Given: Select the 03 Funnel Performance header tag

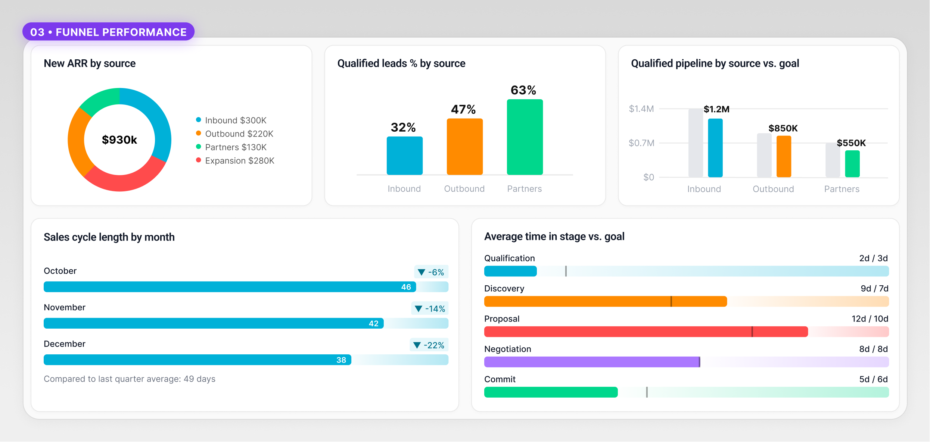Looking at the screenshot, I should pyautogui.click(x=108, y=32).
